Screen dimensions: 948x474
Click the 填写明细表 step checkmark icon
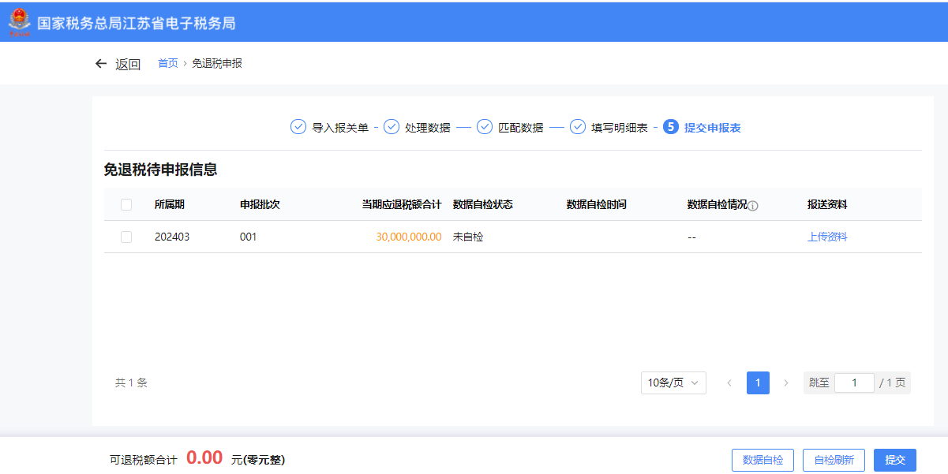pyautogui.click(x=578, y=127)
